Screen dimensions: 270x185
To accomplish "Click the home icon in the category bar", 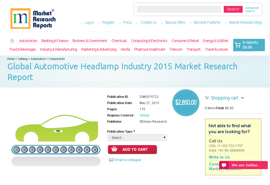I will pyautogui.click(x=12, y=40).
